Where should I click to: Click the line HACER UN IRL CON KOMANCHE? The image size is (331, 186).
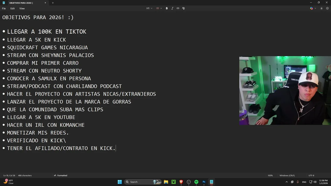(x=46, y=125)
